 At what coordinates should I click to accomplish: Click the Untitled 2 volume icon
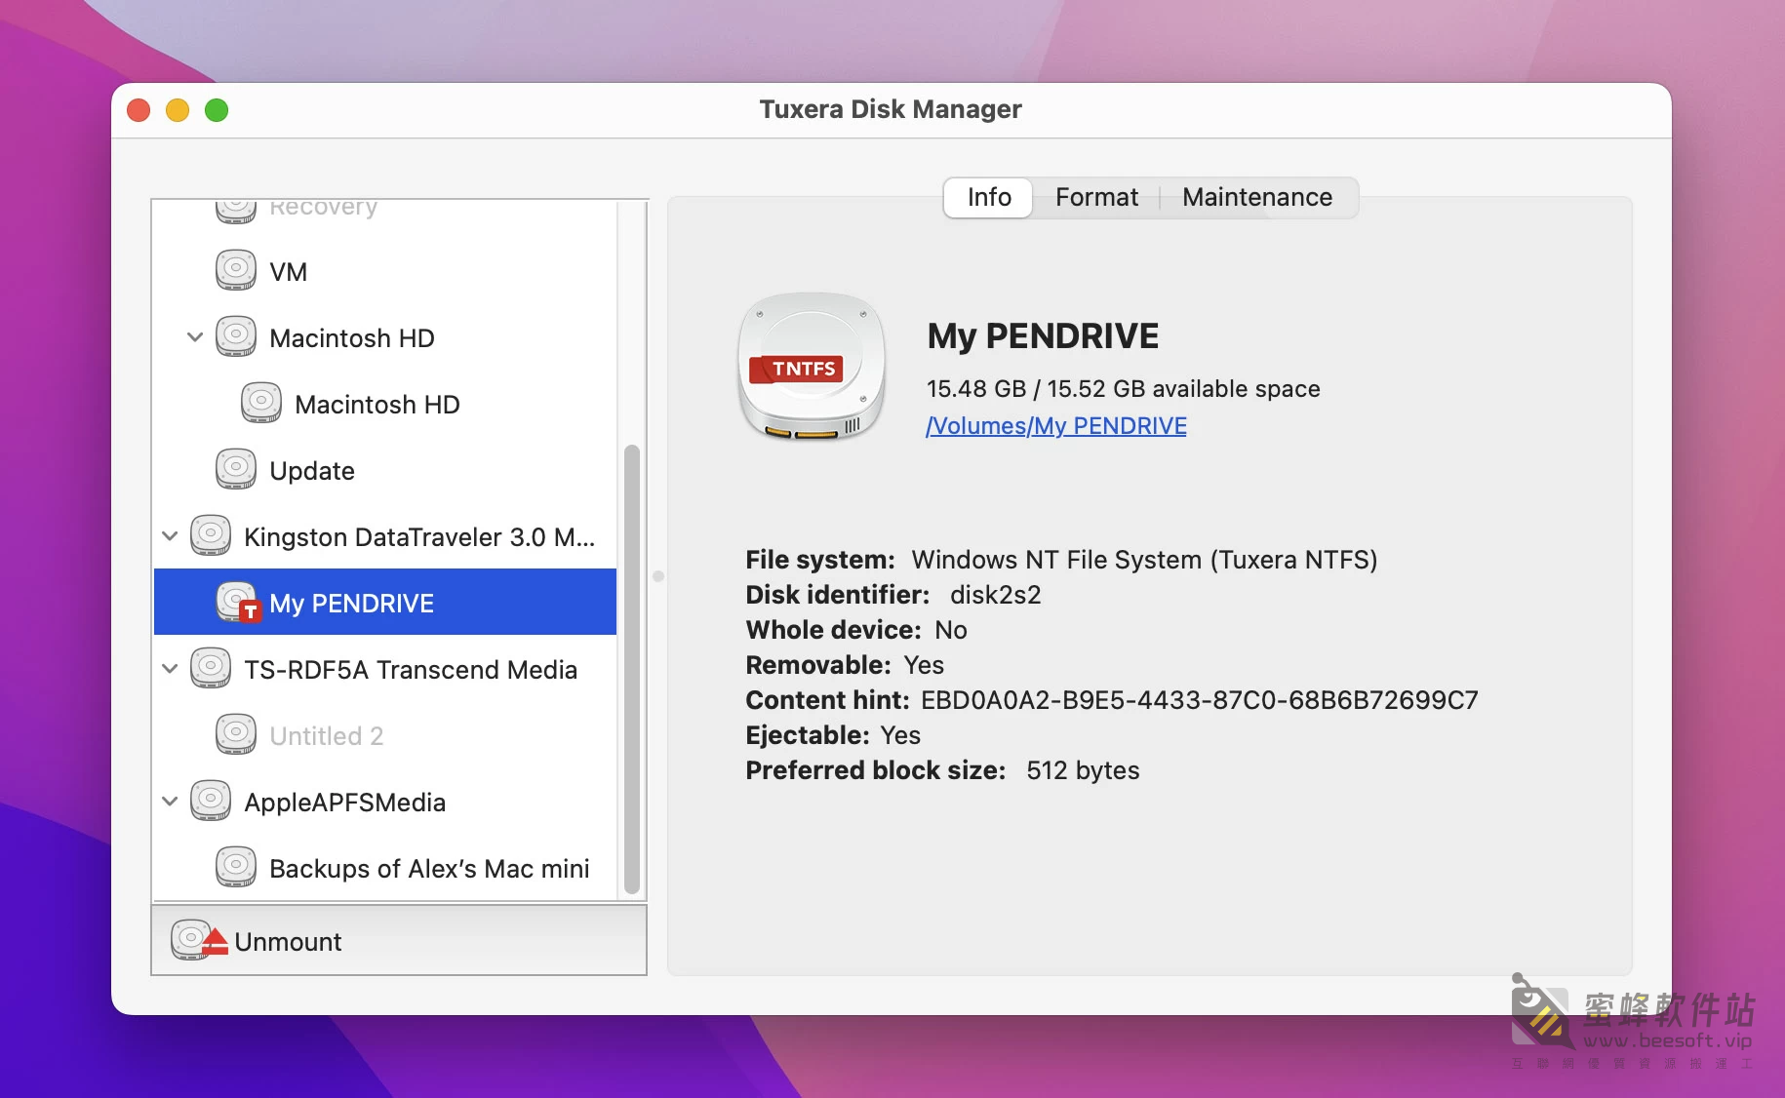(236, 735)
